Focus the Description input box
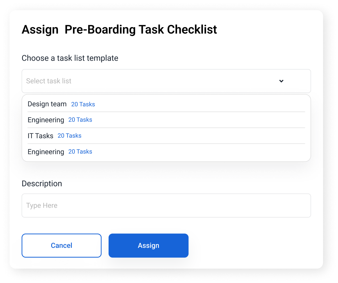Screen dimensions: 338x283 [x=166, y=206]
